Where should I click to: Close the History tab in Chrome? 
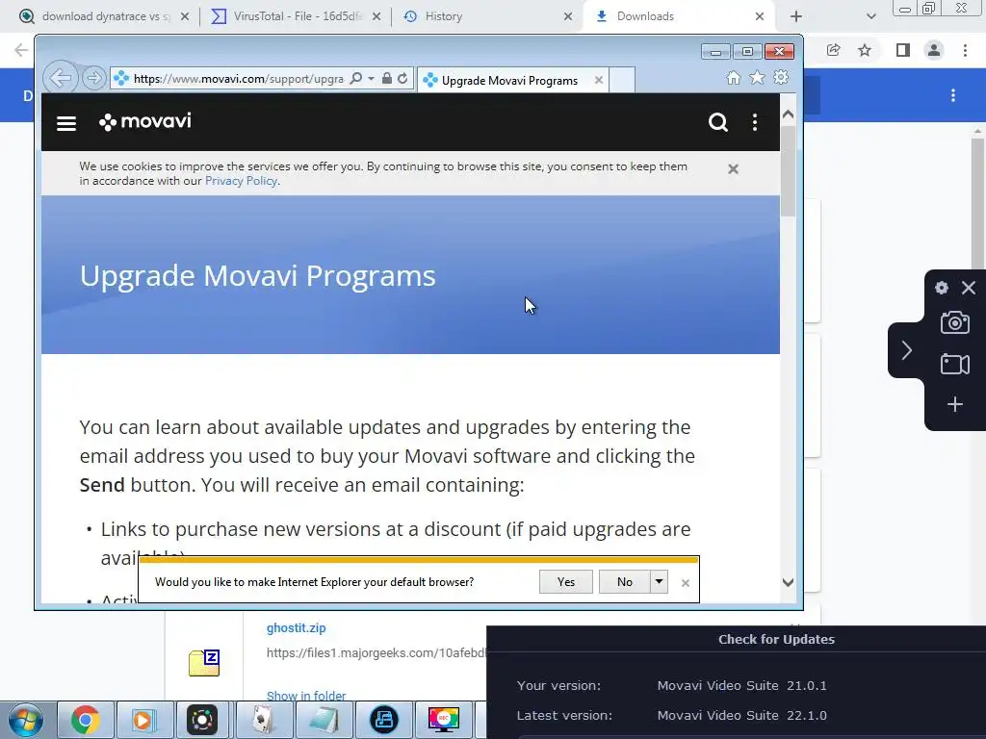point(568,16)
